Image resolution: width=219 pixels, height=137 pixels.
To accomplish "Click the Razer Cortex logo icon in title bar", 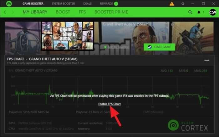I will click(x=9, y=4).
